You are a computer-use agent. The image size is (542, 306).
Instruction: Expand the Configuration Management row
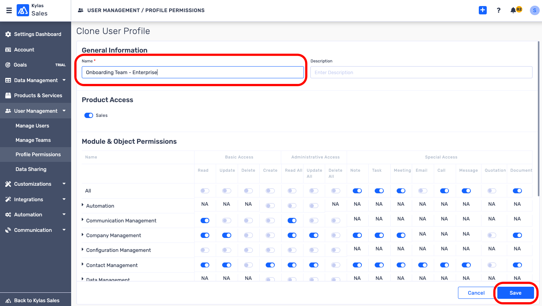point(83,249)
